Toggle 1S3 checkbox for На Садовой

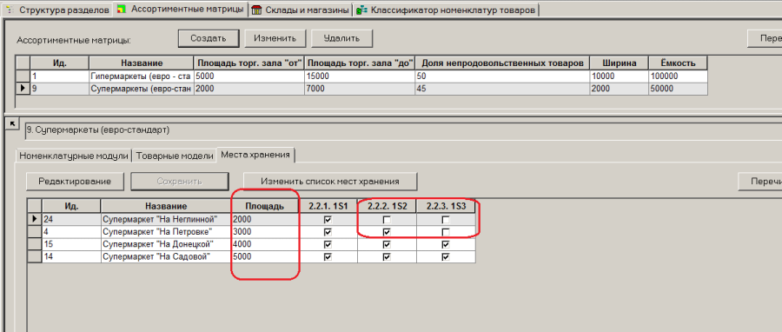pos(446,256)
